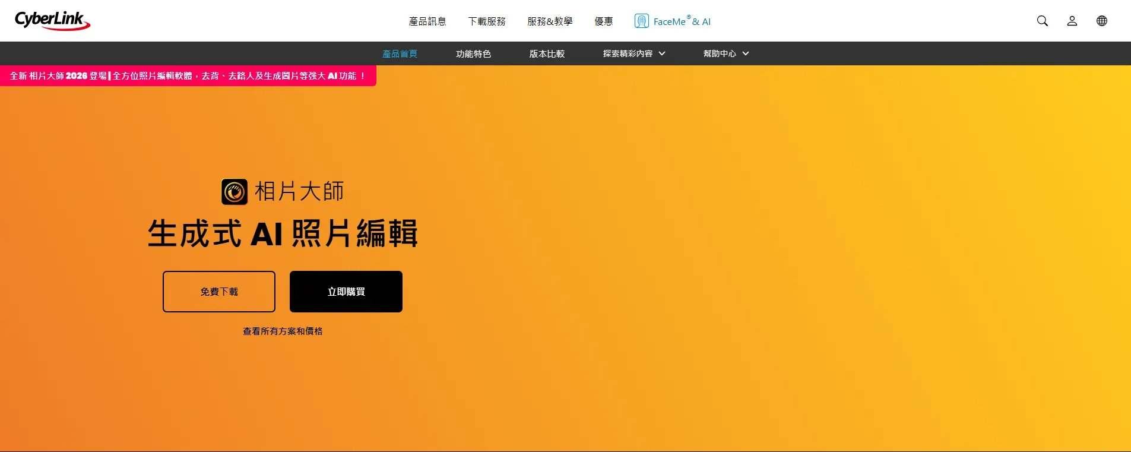Screen dimensions: 1131x452
Task: Click the FaceMe face icon
Action: click(x=641, y=21)
